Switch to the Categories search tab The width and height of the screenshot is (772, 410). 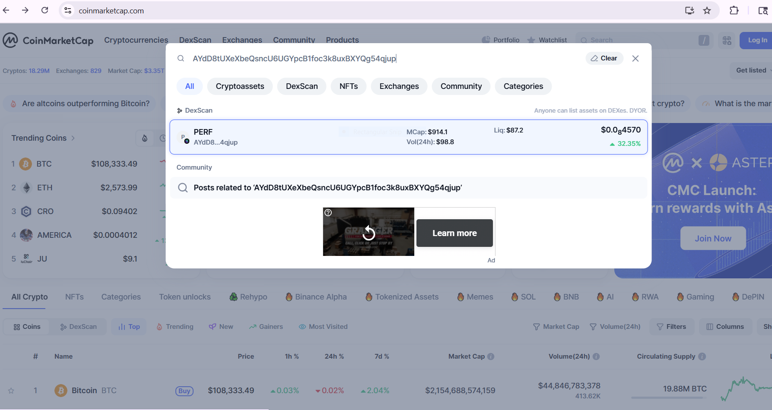(x=523, y=86)
